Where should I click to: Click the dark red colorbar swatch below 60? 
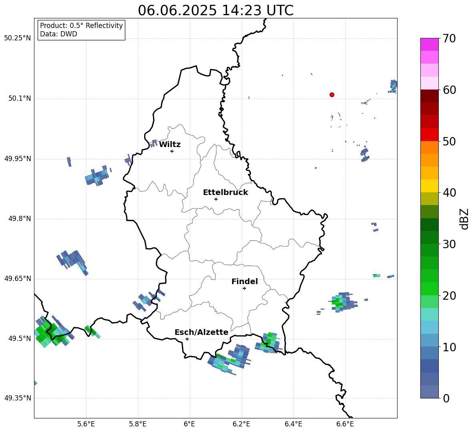click(429, 96)
